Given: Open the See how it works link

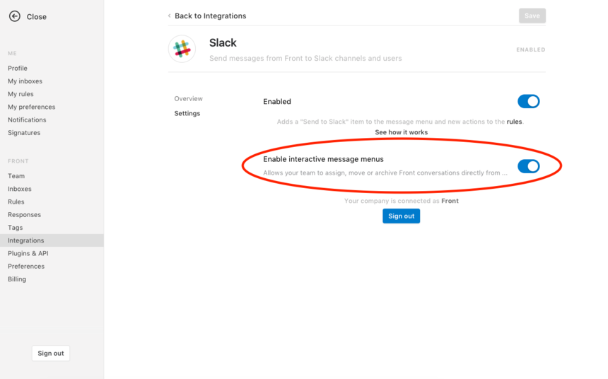Looking at the screenshot, I should [401, 132].
